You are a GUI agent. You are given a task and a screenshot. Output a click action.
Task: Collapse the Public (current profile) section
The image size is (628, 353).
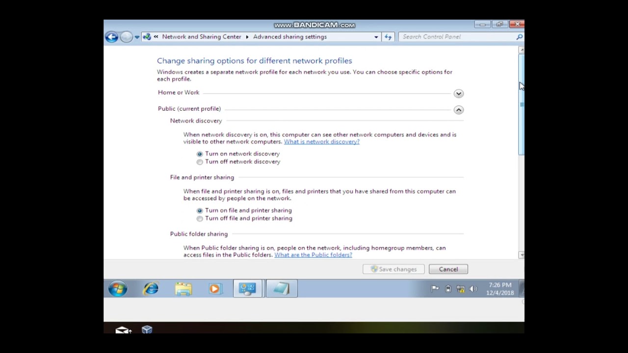click(x=458, y=110)
